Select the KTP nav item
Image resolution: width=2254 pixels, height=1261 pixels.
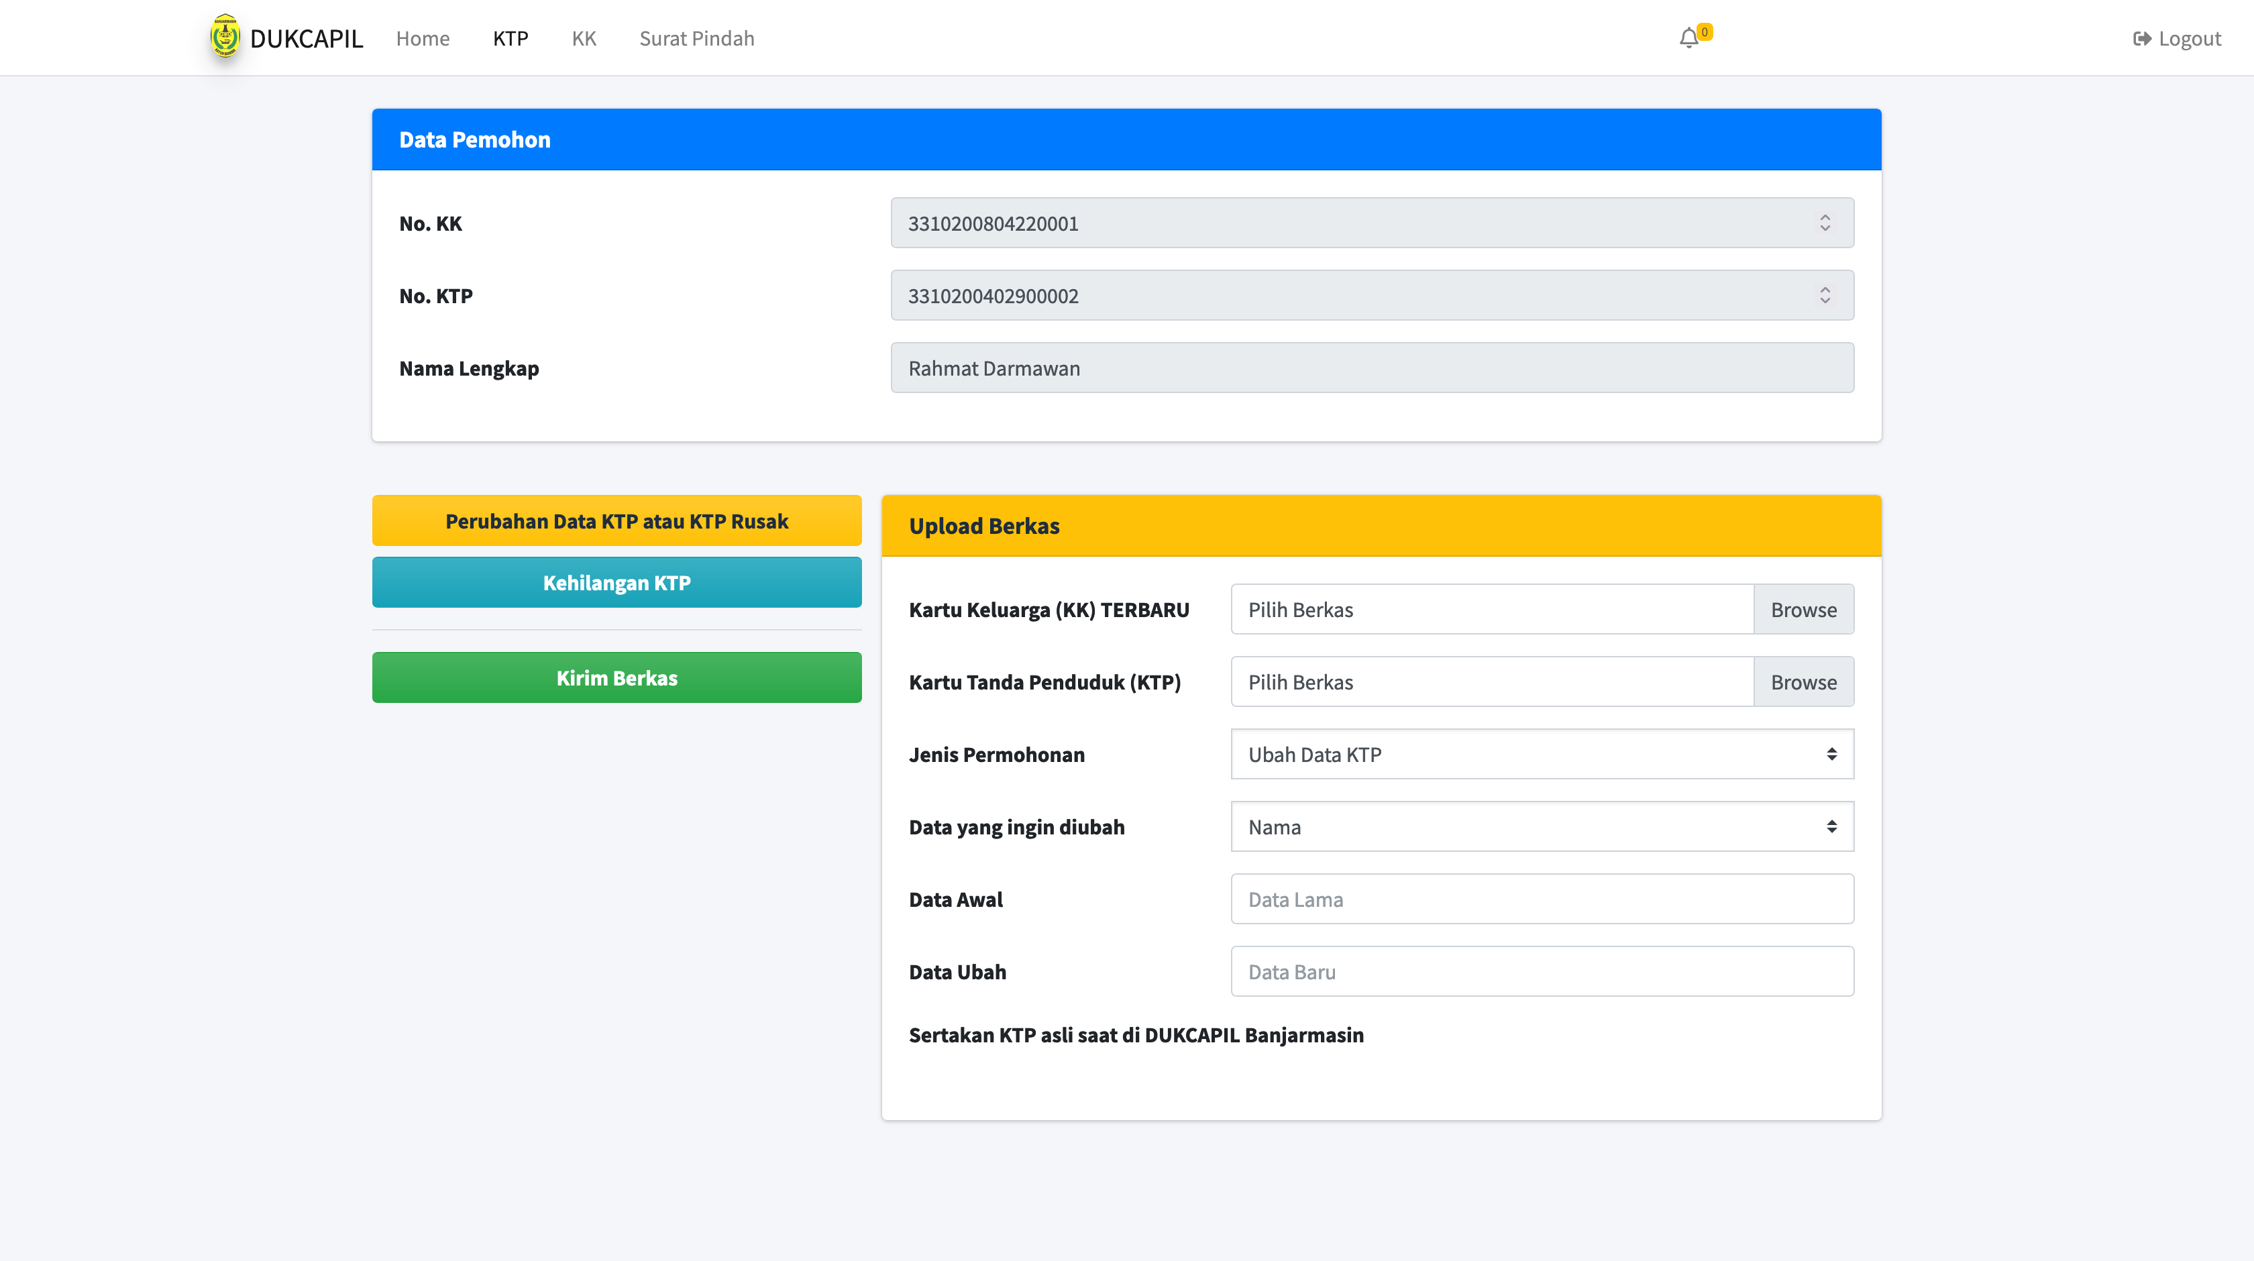point(510,38)
